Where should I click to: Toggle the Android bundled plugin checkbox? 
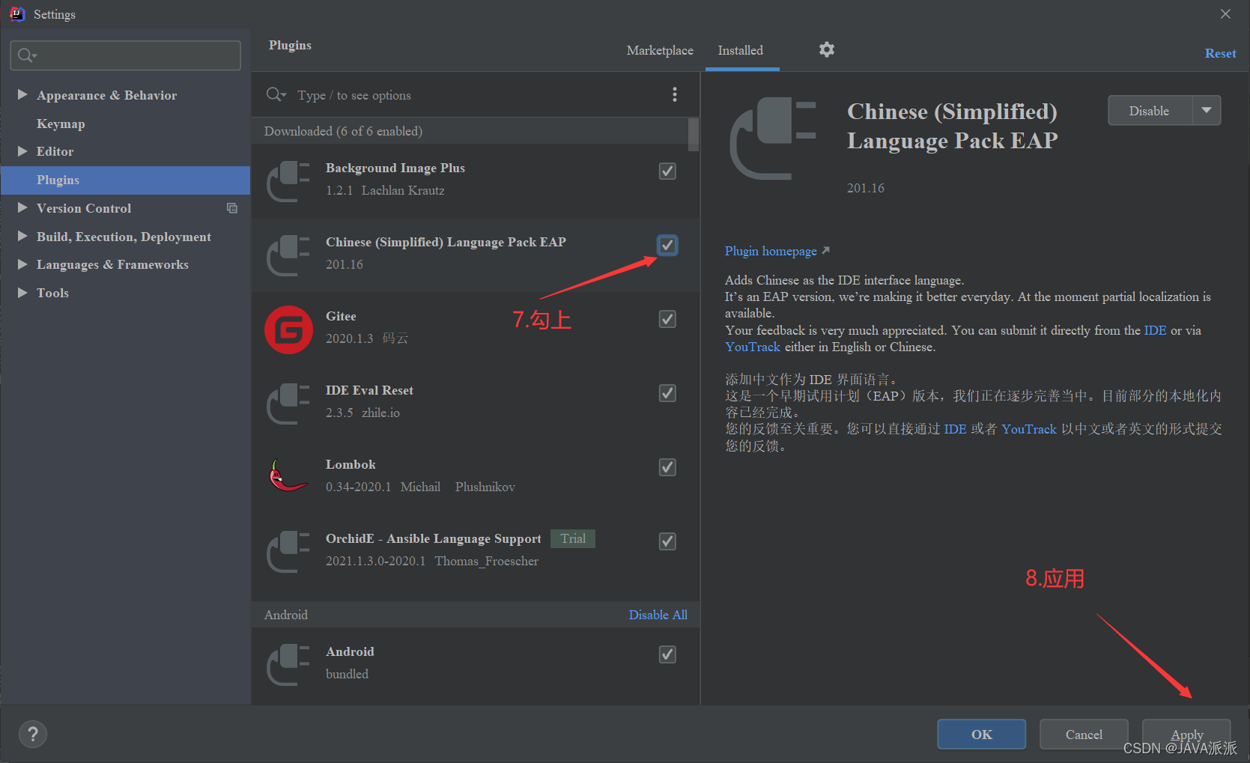coord(667,654)
